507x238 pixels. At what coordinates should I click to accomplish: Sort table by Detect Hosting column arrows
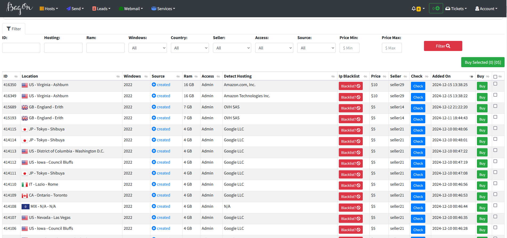tap(333, 76)
